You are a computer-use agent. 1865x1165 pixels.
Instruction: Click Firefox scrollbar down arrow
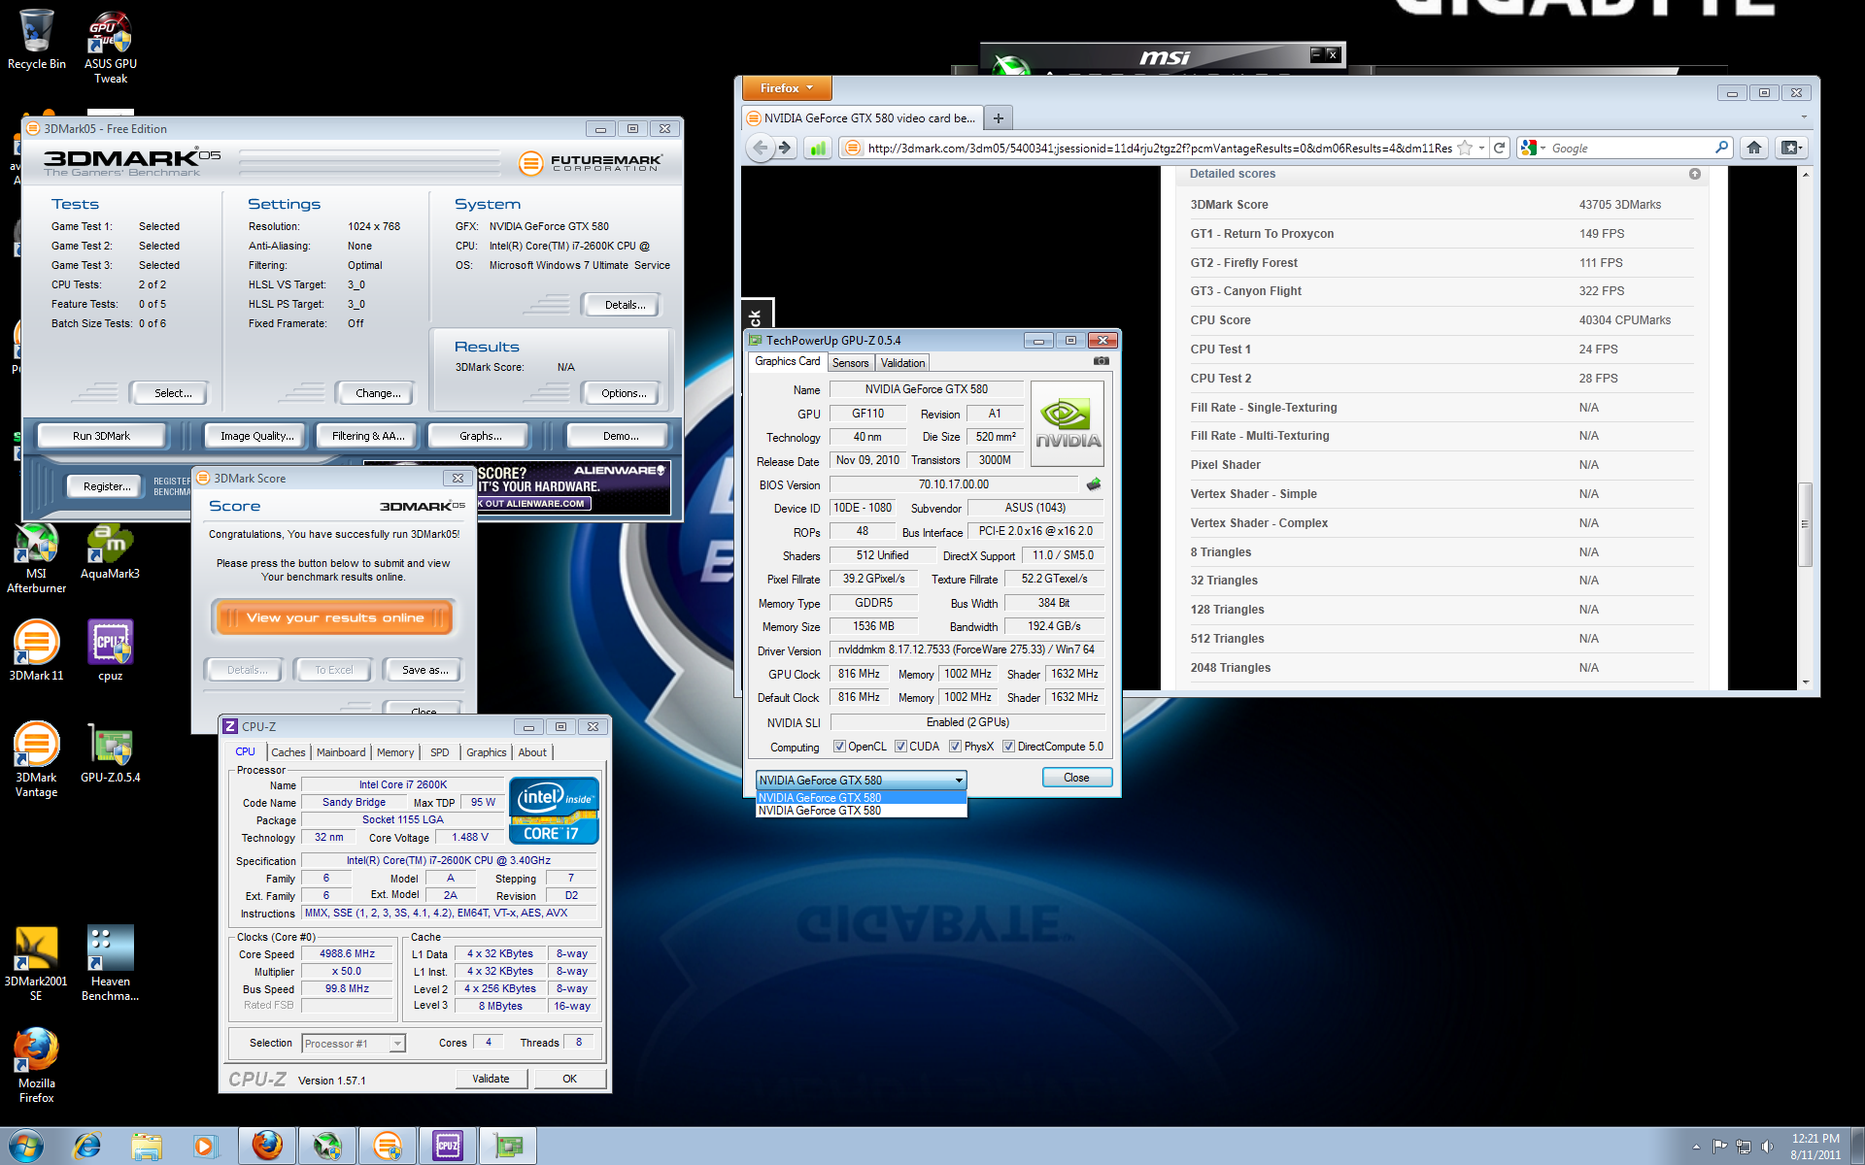click(1805, 682)
